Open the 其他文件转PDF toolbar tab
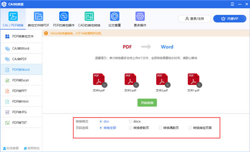This screenshot has width=250, height=152. 38,19
